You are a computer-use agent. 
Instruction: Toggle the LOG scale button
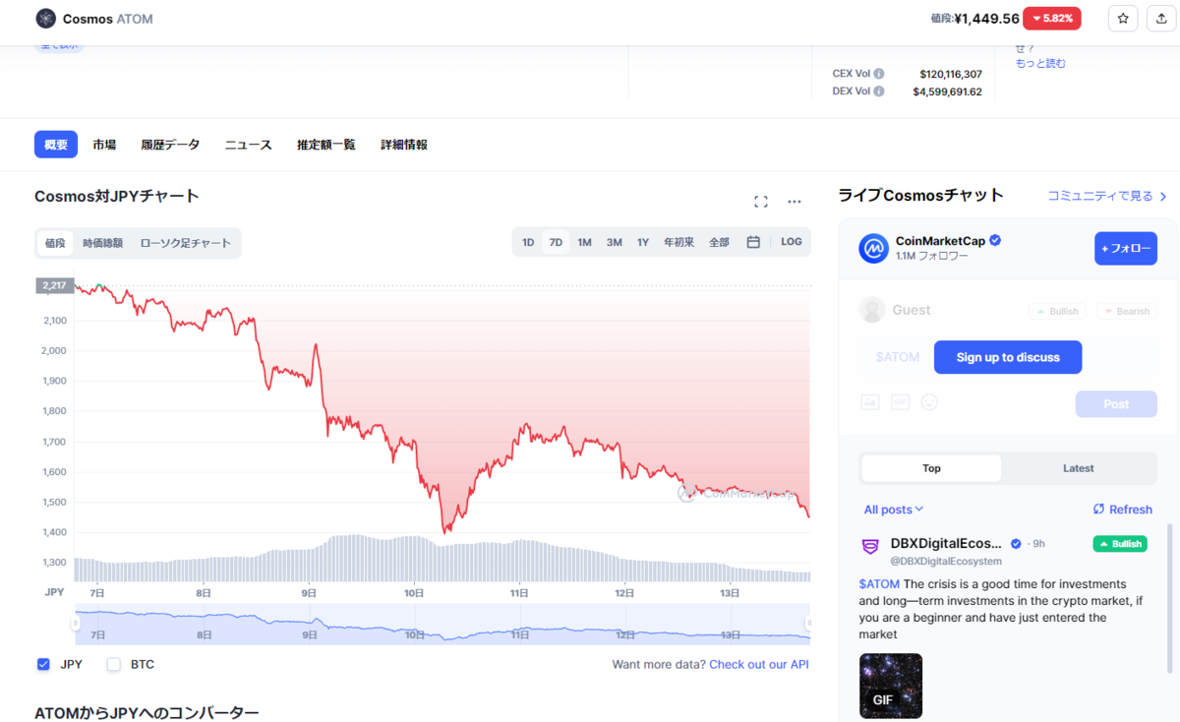pos(792,242)
